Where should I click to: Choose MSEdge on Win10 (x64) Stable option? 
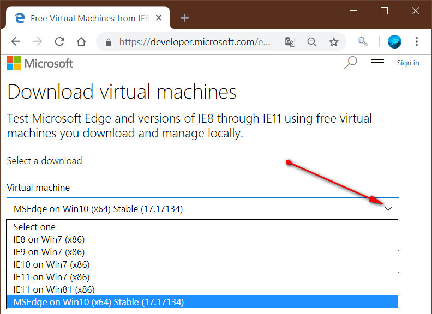click(202, 302)
